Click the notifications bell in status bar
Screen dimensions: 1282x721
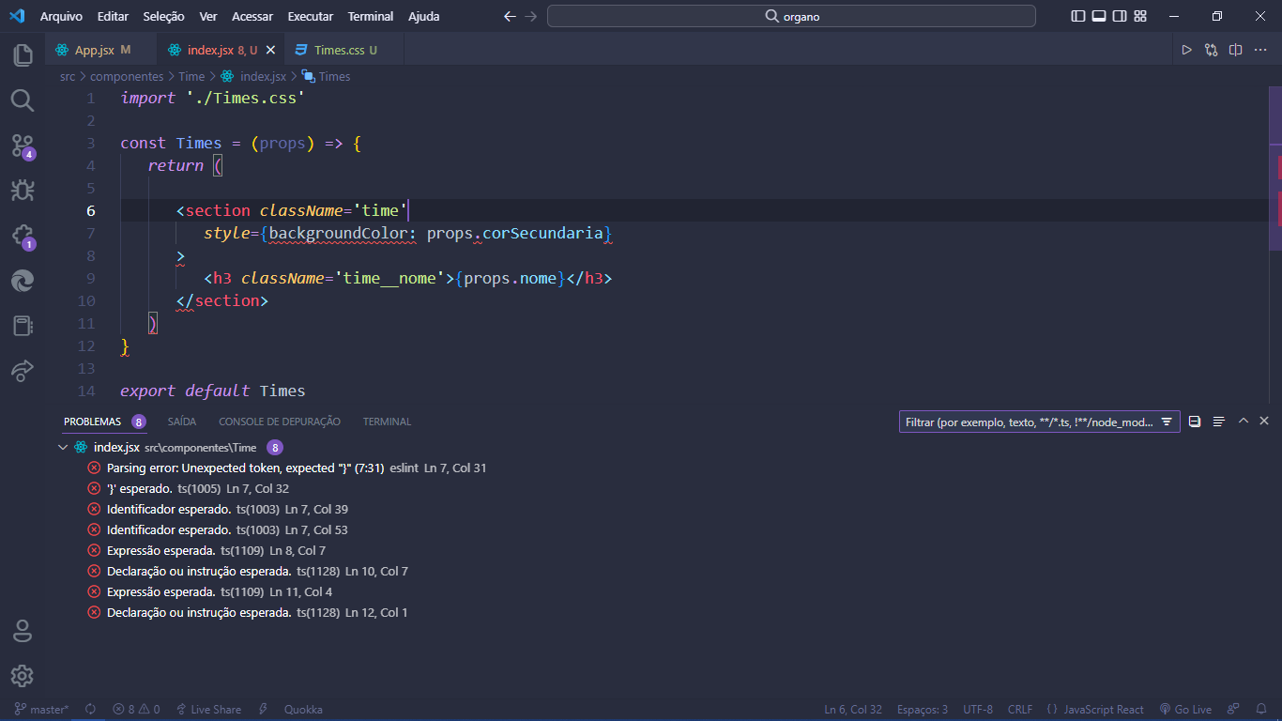tap(1259, 710)
